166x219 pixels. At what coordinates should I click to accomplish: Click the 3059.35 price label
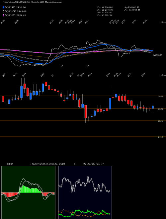[x=157, y=55]
